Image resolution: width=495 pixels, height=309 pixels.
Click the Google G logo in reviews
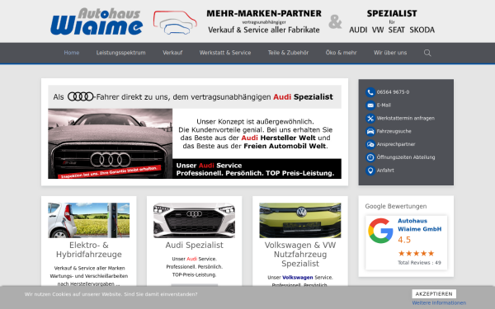click(x=380, y=231)
